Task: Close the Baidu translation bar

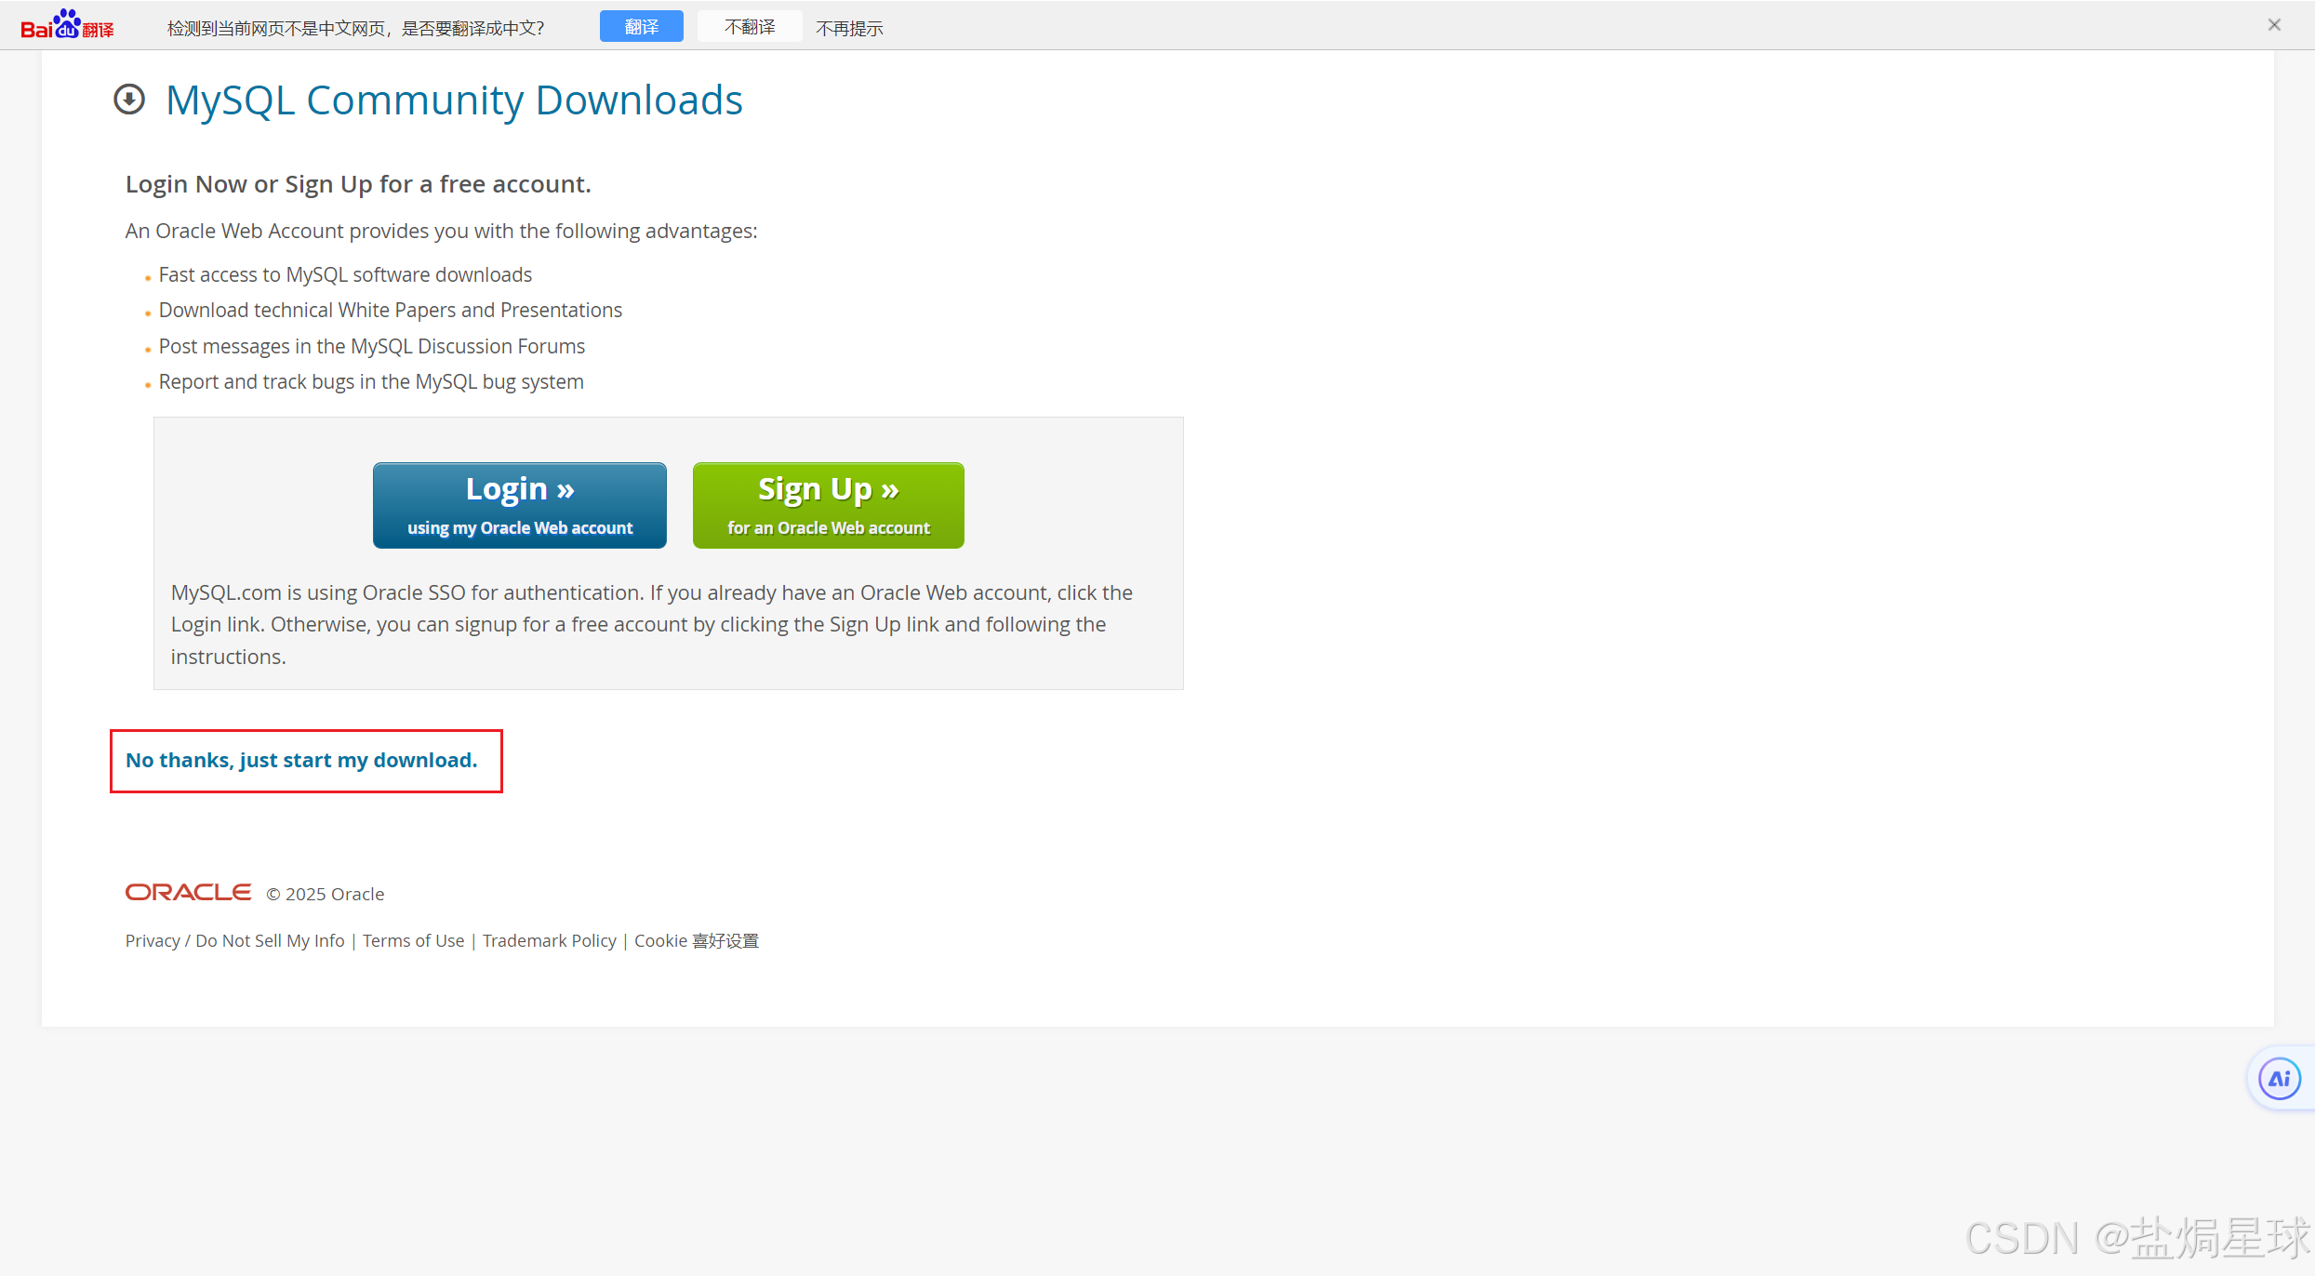Action: click(x=2274, y=25)
